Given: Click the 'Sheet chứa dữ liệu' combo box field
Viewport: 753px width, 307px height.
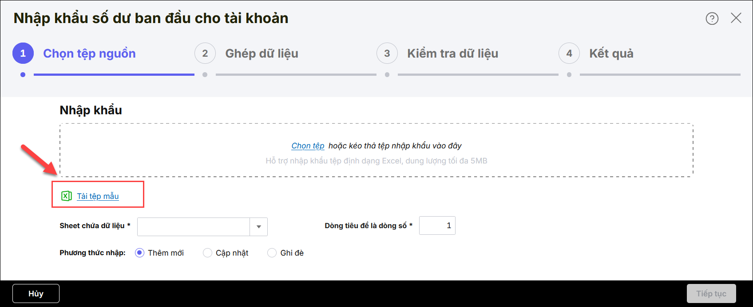Looking at the screenshot, I should [x=194, y=227].
